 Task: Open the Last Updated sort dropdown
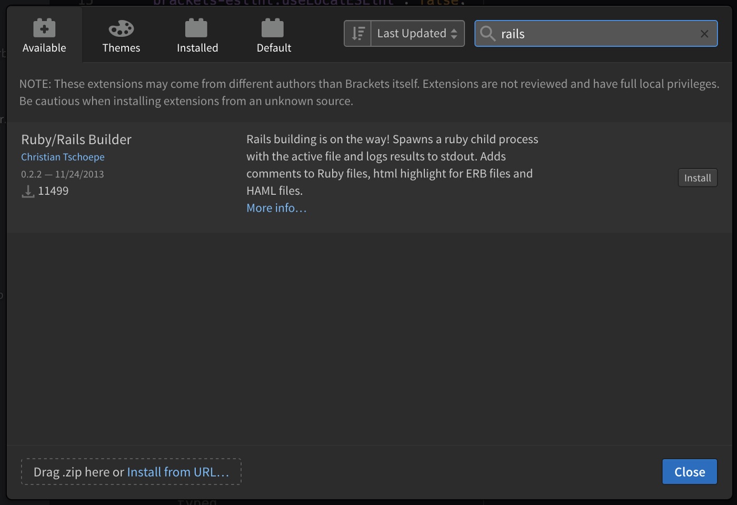point(412,34)
